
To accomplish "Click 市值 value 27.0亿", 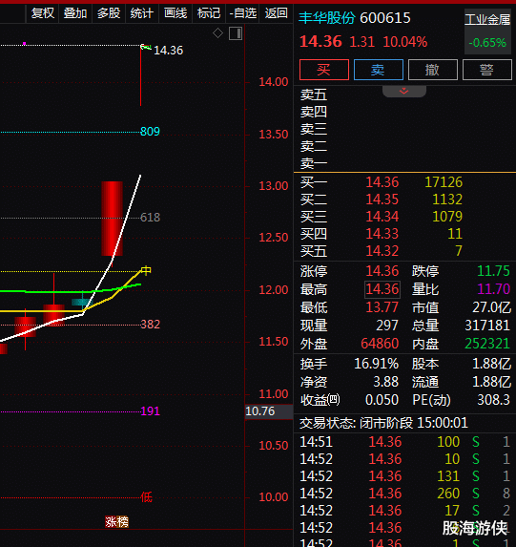I will click(491, 307).
